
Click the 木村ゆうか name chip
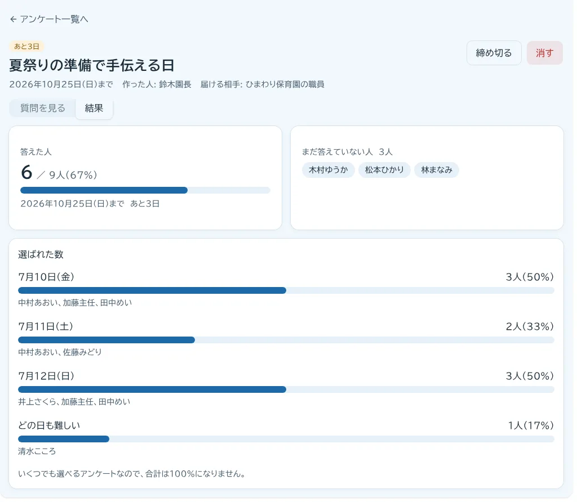(329, 170)
